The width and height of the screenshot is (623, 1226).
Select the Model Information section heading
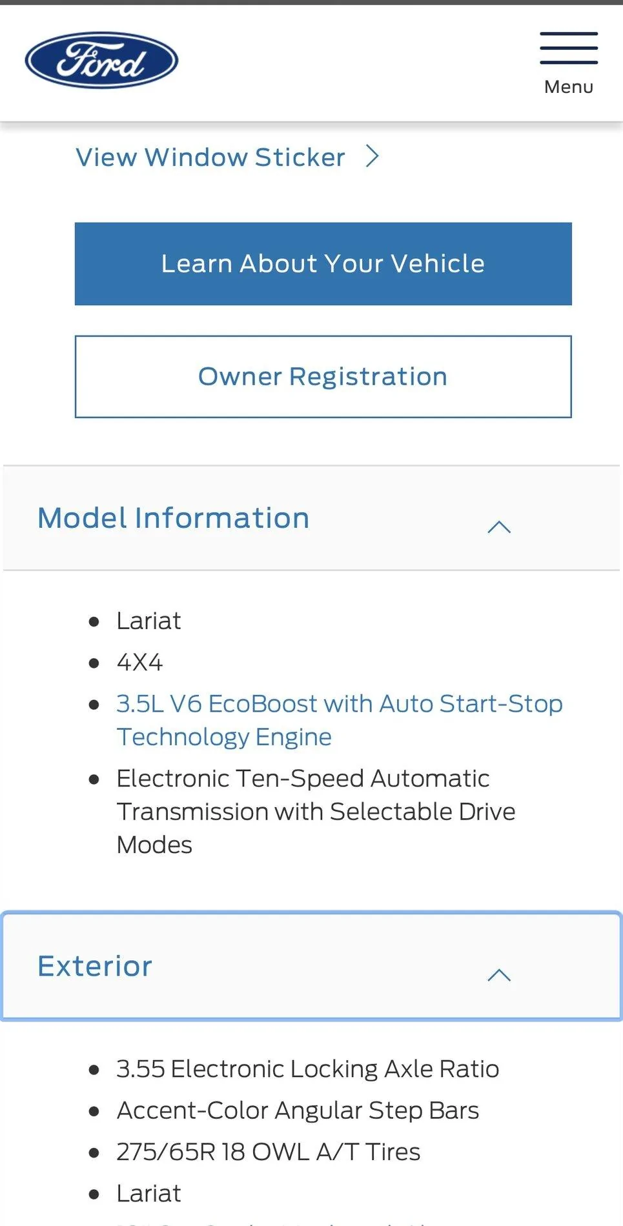point(172,517)
